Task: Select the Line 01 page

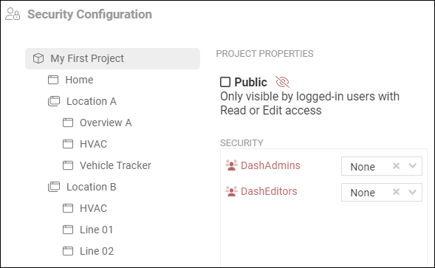Action: click(97, 230)
